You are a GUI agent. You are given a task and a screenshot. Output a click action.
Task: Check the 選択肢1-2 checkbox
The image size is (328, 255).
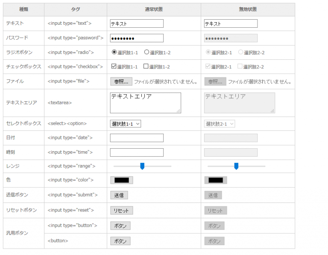146,66
